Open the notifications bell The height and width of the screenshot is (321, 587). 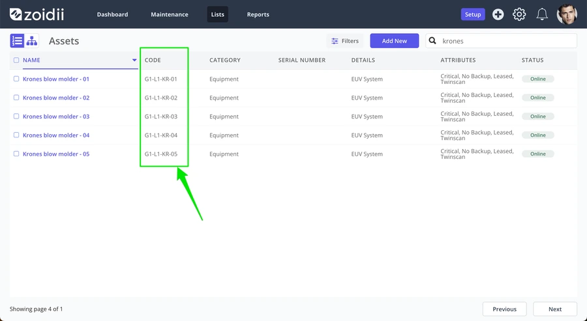542,14
